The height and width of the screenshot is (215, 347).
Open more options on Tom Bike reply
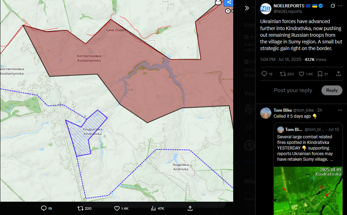tap(340, 110)
